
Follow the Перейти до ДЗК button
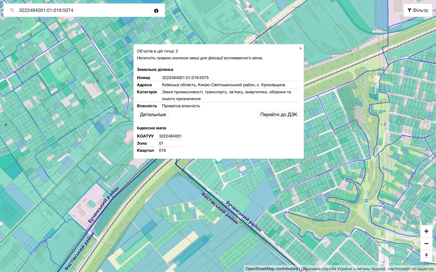279,115
